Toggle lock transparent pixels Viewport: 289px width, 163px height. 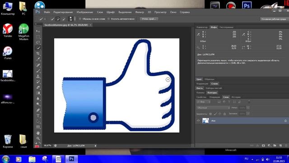210,114
